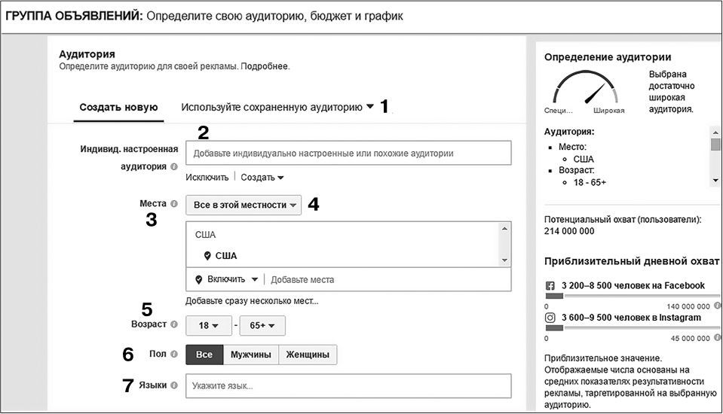Image resolution: width=723 pixels, height=414 pixels.
Task: Open maximum age 65+ dropdown
Action: [262, 326]
